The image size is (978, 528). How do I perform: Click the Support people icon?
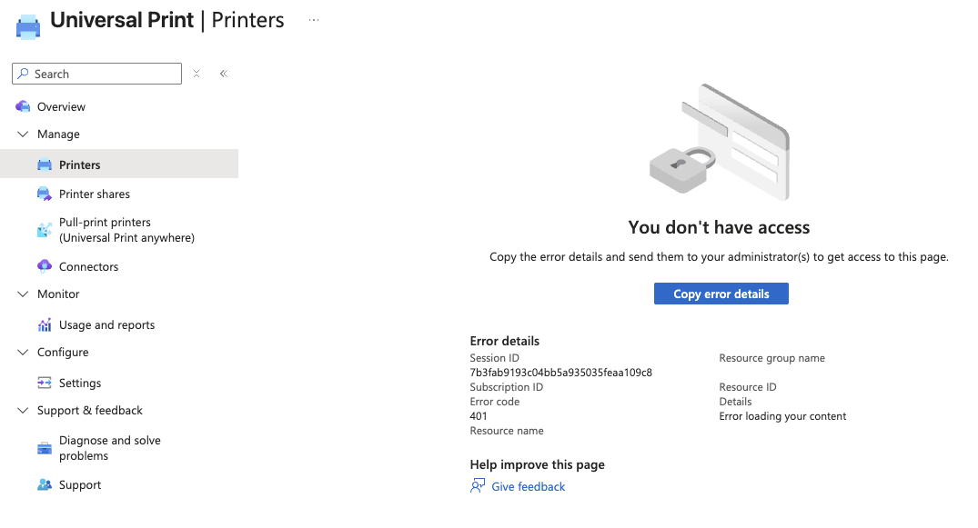(x=45, y=485)
